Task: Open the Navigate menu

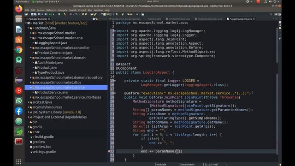Action: pos(63,10)
